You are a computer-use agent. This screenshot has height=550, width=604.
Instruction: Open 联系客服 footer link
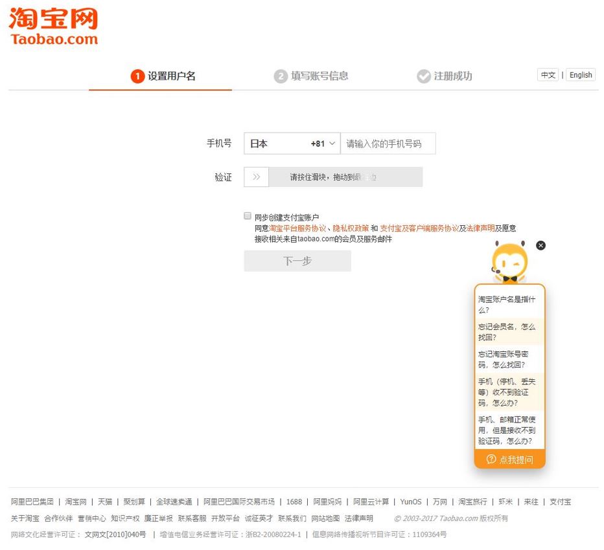[192, 518]
